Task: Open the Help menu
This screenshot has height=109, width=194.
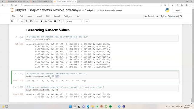Action: [78, 16]
